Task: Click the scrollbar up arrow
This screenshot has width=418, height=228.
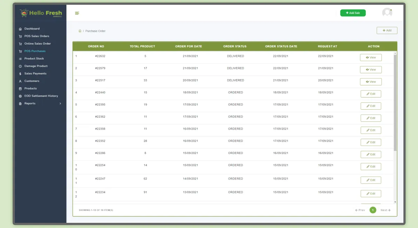Action: (395, 54)
